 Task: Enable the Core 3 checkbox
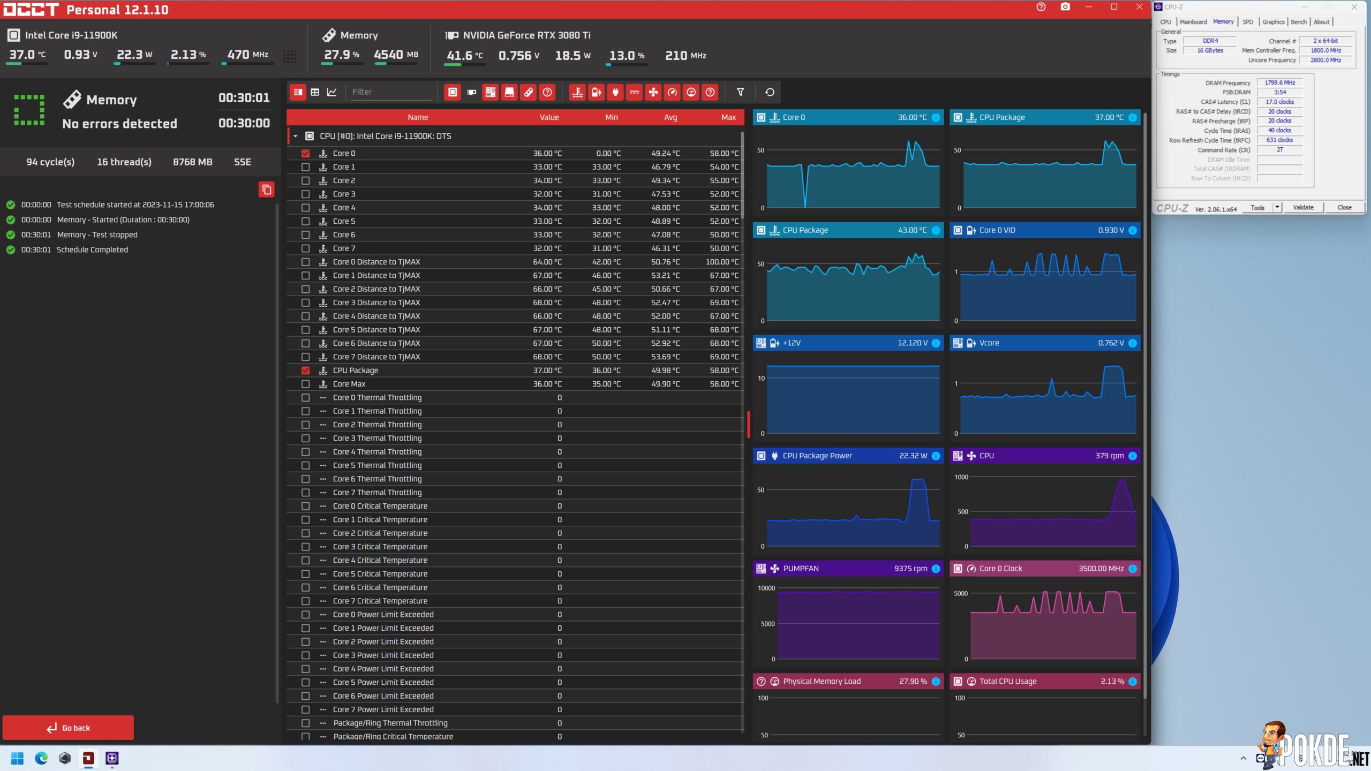point(306,194)
